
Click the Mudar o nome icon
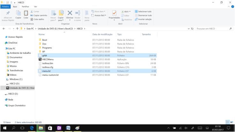78,15
